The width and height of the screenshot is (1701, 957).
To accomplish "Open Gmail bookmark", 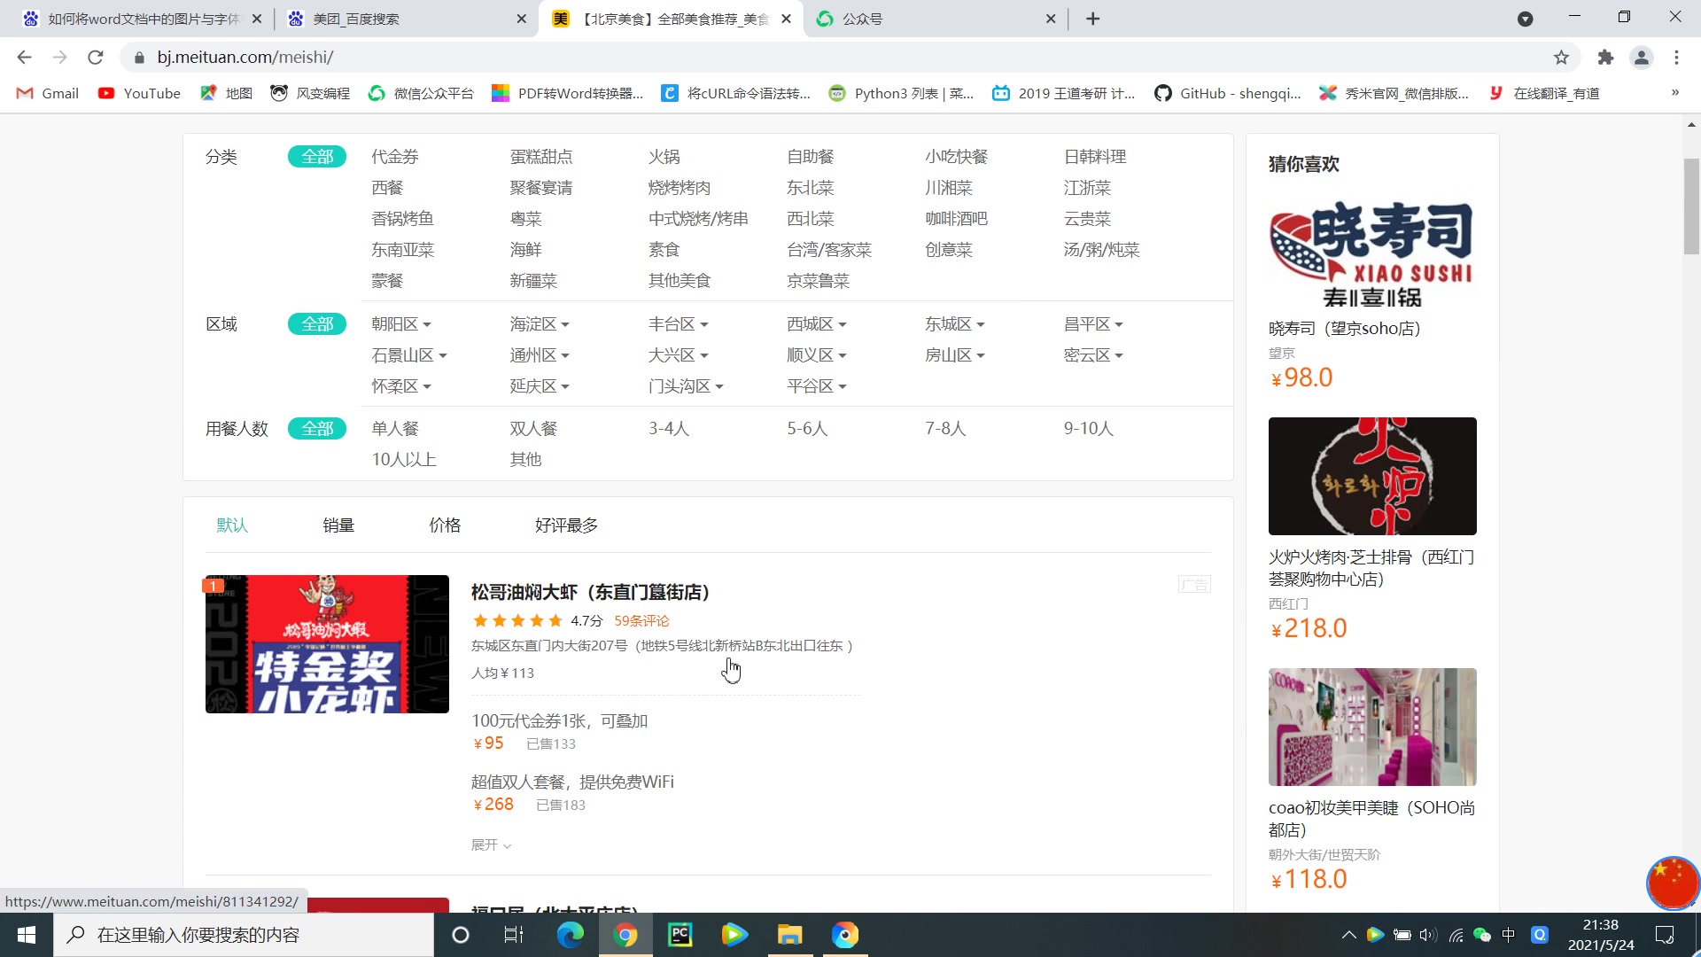I will click(x=48, y=93).
